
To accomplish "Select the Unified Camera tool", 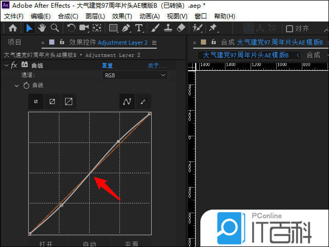I will [x=84, y=28].
